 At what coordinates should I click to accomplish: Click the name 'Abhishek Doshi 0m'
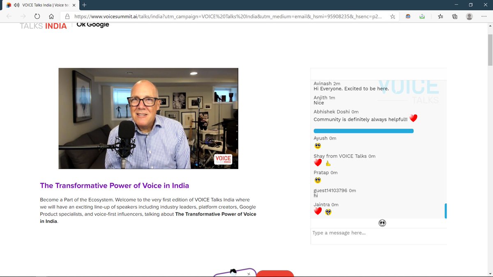tap(336, 112)
